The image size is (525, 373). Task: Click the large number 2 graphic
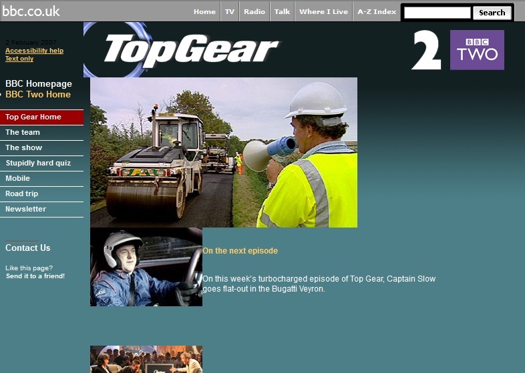click(426, 51)
